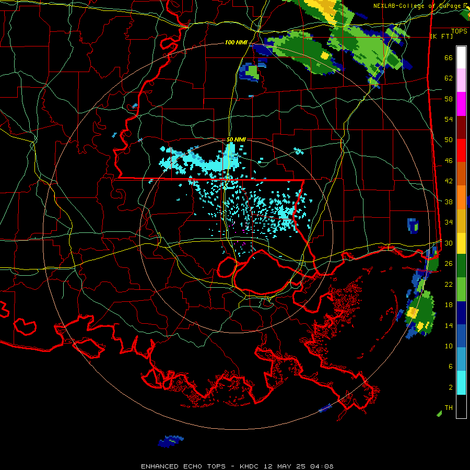This screenshot has height=470, width=470.
Task: Click the 42 legend value
Action: point(449,181)
